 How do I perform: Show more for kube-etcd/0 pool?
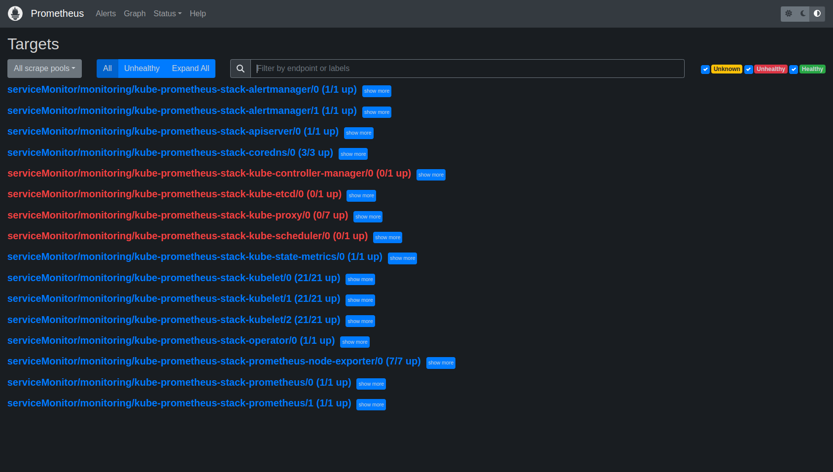coord(361,196)
